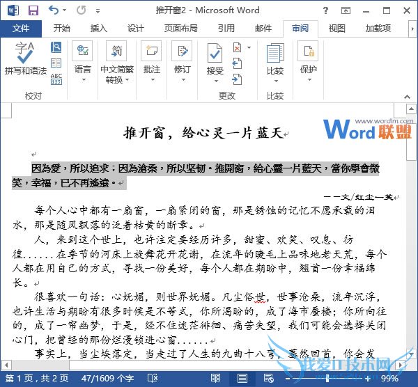Click the 第1页，共2页 page indicator
The width and height of the screenshot is (418, 387).
37,378
